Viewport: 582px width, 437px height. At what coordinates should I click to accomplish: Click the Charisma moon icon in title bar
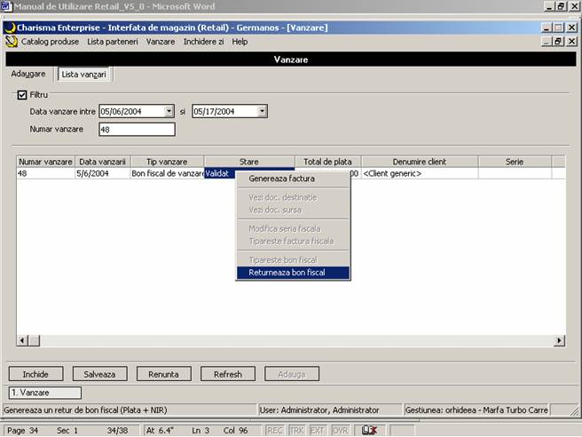point(10,28)
